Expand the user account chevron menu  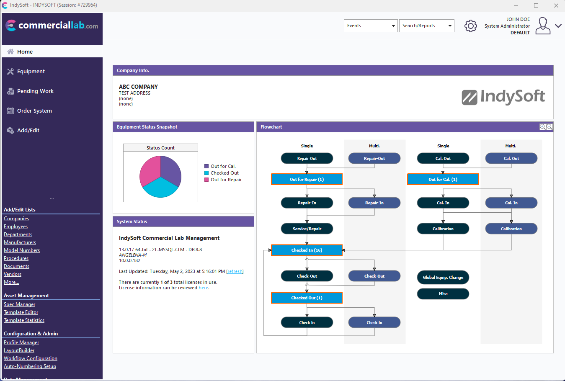pos(558,26)
